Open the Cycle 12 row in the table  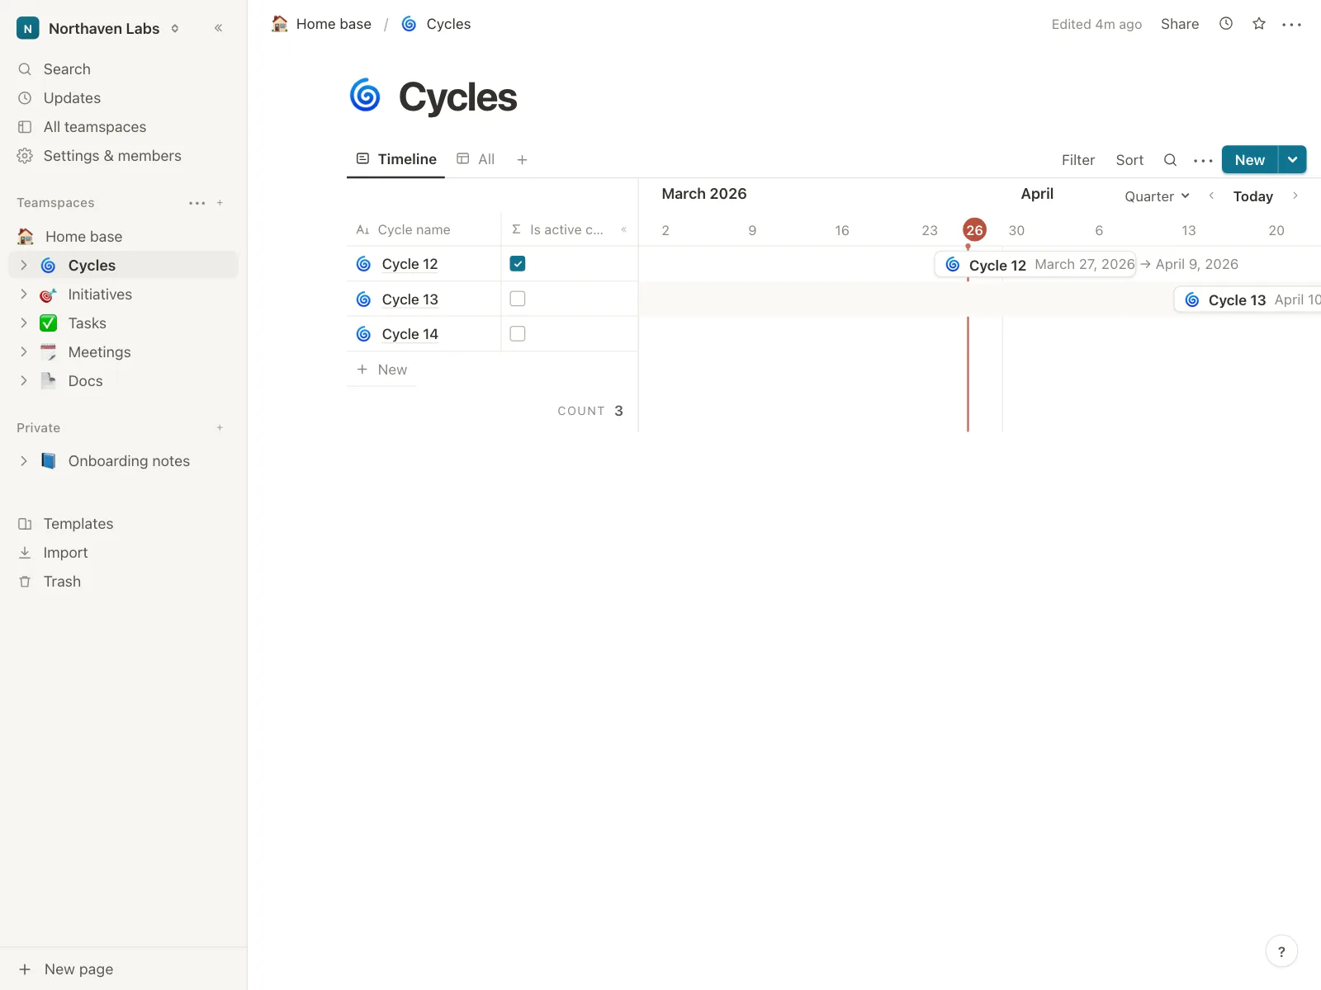pyautogui.click(x=410, y=264)
